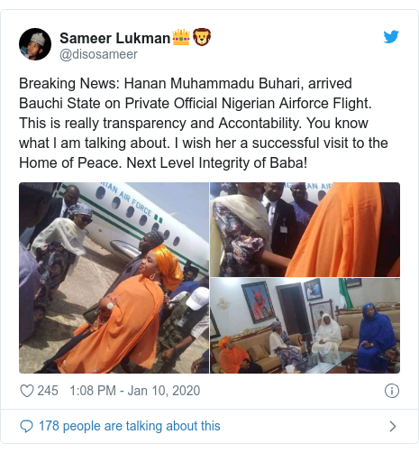Open the tweet info circle icon
Screen dimensions: 419x453
point(392,391)
